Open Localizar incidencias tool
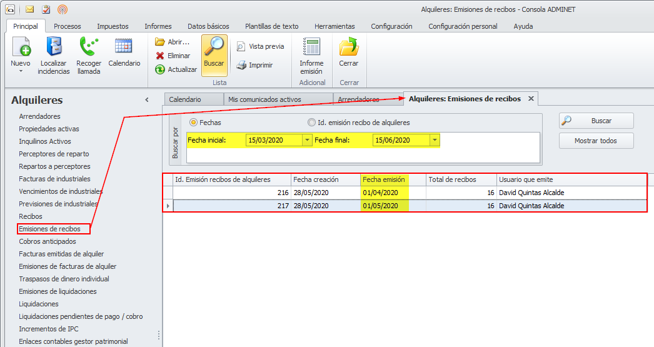This screenshot has width=654, height=347. click(x=53, y=48)
